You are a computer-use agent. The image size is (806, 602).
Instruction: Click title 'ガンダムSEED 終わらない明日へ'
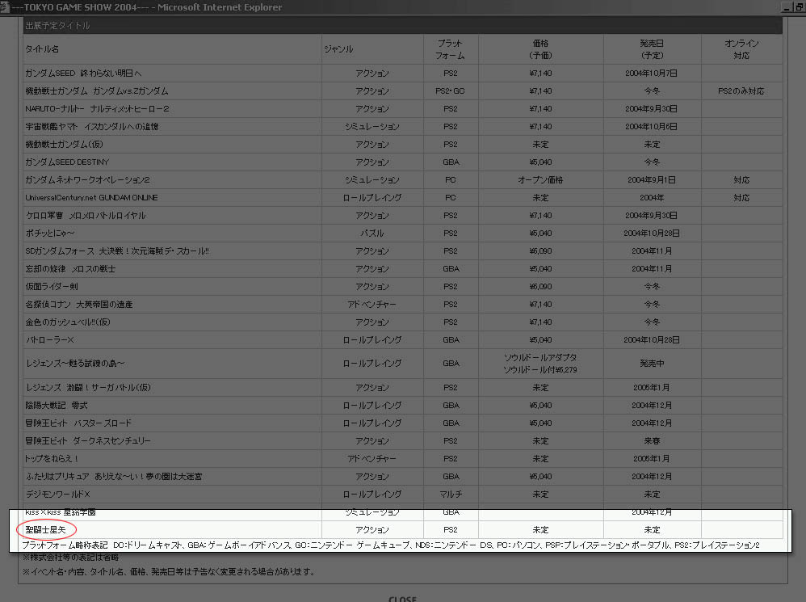83,73
